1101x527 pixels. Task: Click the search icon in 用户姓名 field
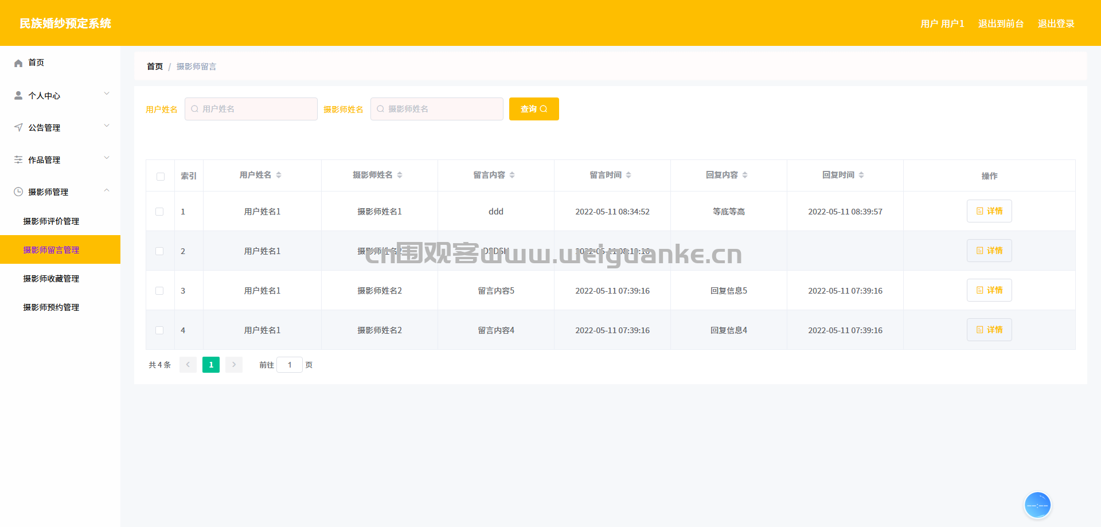click(x=194, y=109)
